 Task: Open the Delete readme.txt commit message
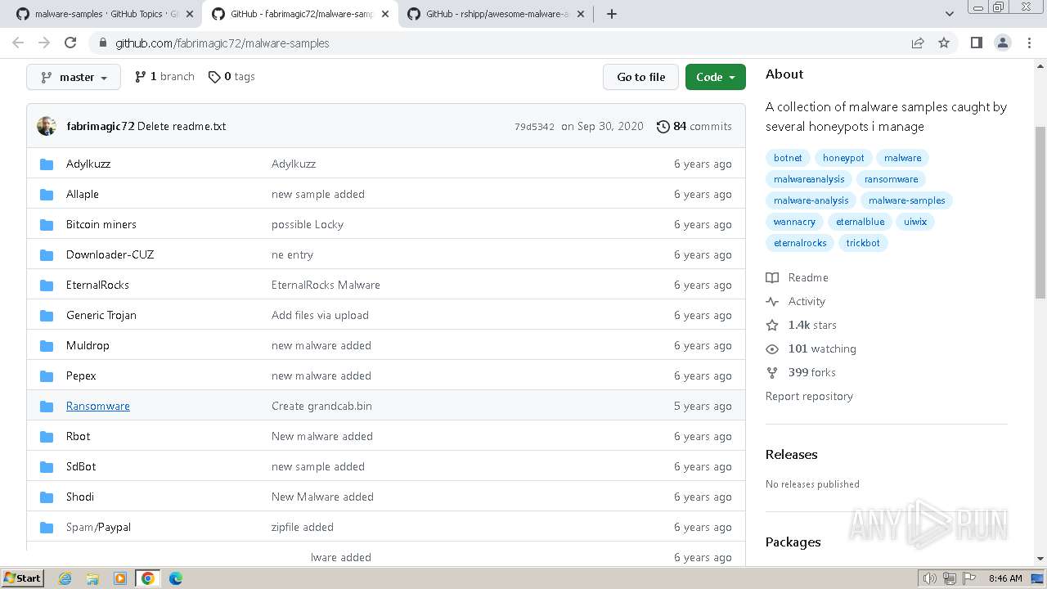tap(182, 126)
